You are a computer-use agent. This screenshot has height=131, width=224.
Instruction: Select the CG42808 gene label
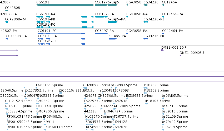click(x=12, y=8)
